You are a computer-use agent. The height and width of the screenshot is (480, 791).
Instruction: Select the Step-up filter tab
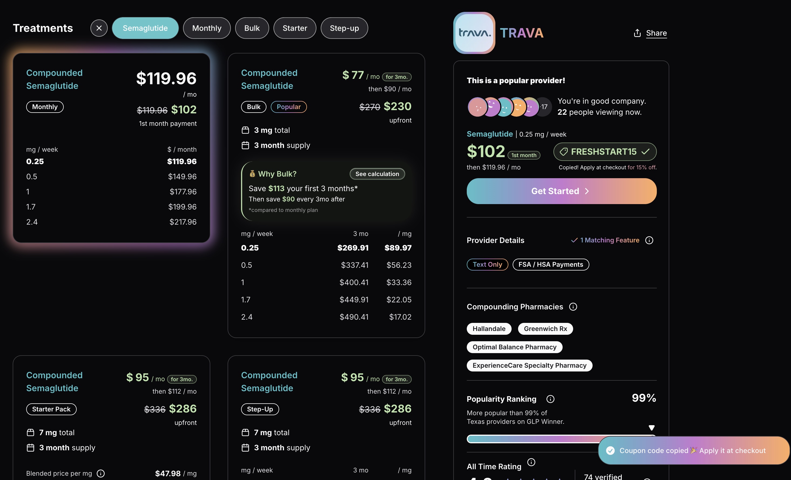[344, 28]
